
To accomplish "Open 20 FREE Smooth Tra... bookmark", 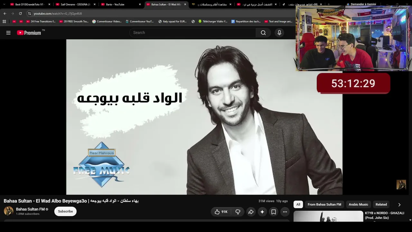I will (74, 22).
